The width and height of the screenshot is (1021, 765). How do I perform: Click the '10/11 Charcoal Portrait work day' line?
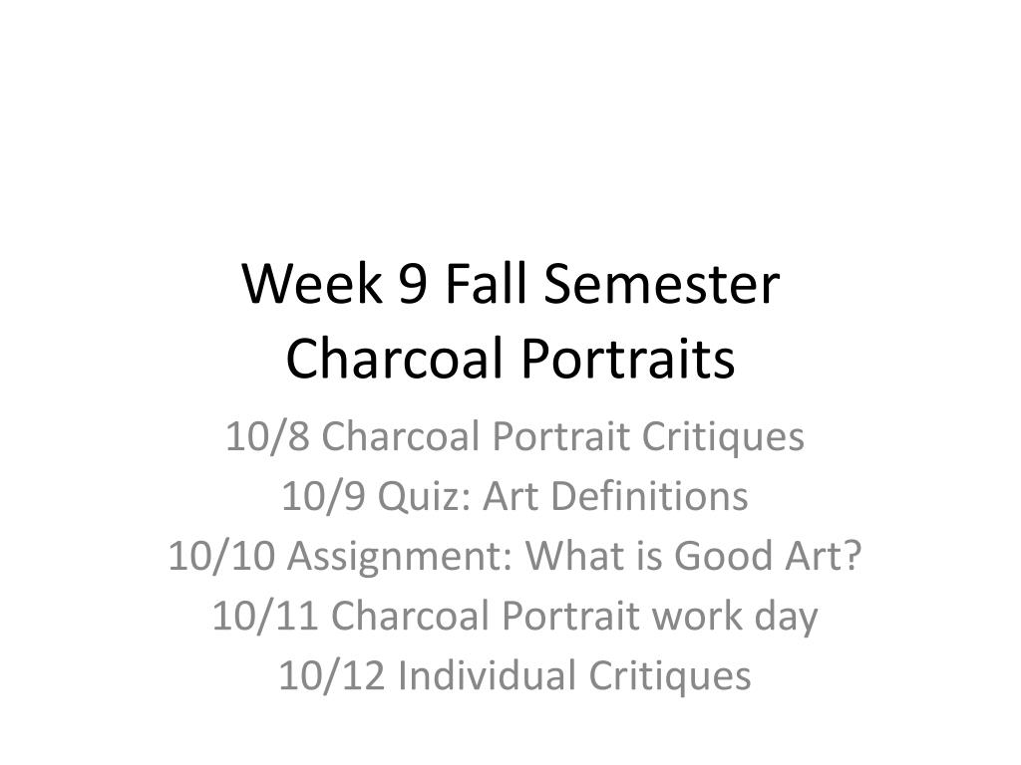514,616
